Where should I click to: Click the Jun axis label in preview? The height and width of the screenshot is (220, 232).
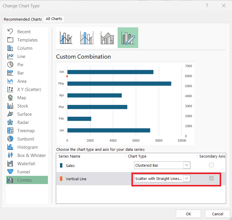pos(61,72)
